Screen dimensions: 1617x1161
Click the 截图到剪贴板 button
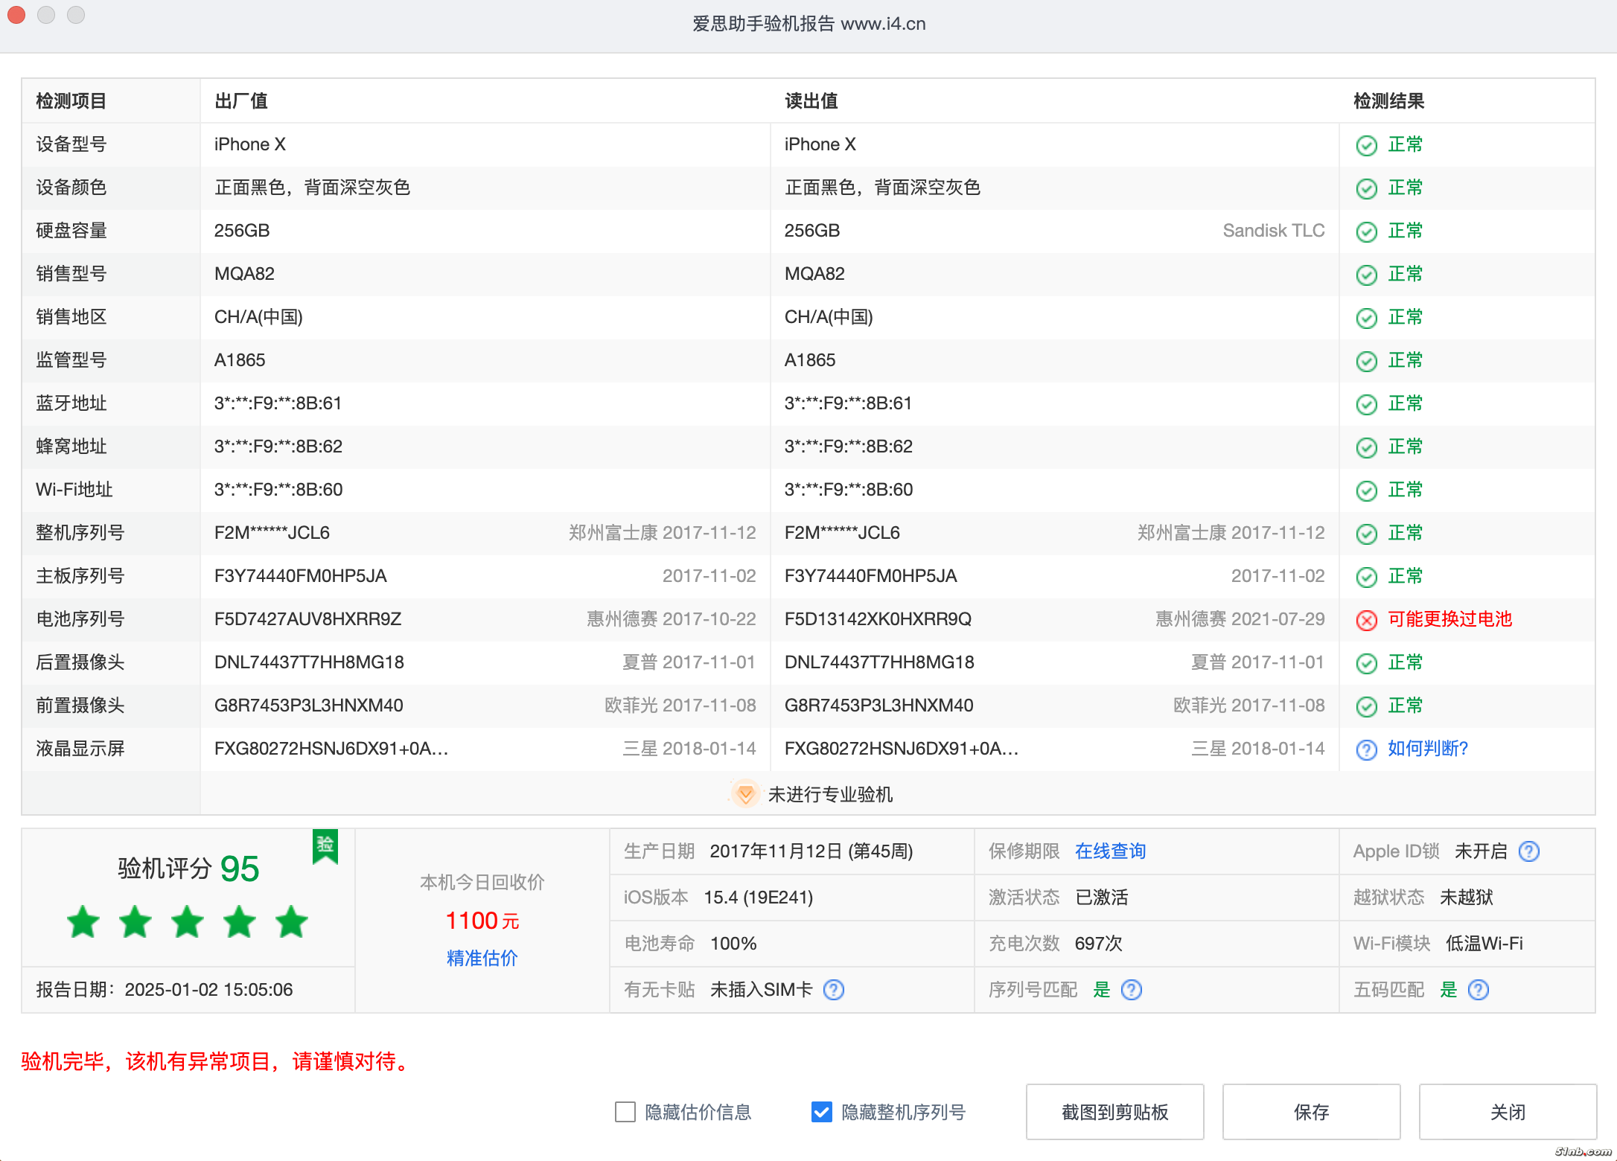point(1114,1112)
